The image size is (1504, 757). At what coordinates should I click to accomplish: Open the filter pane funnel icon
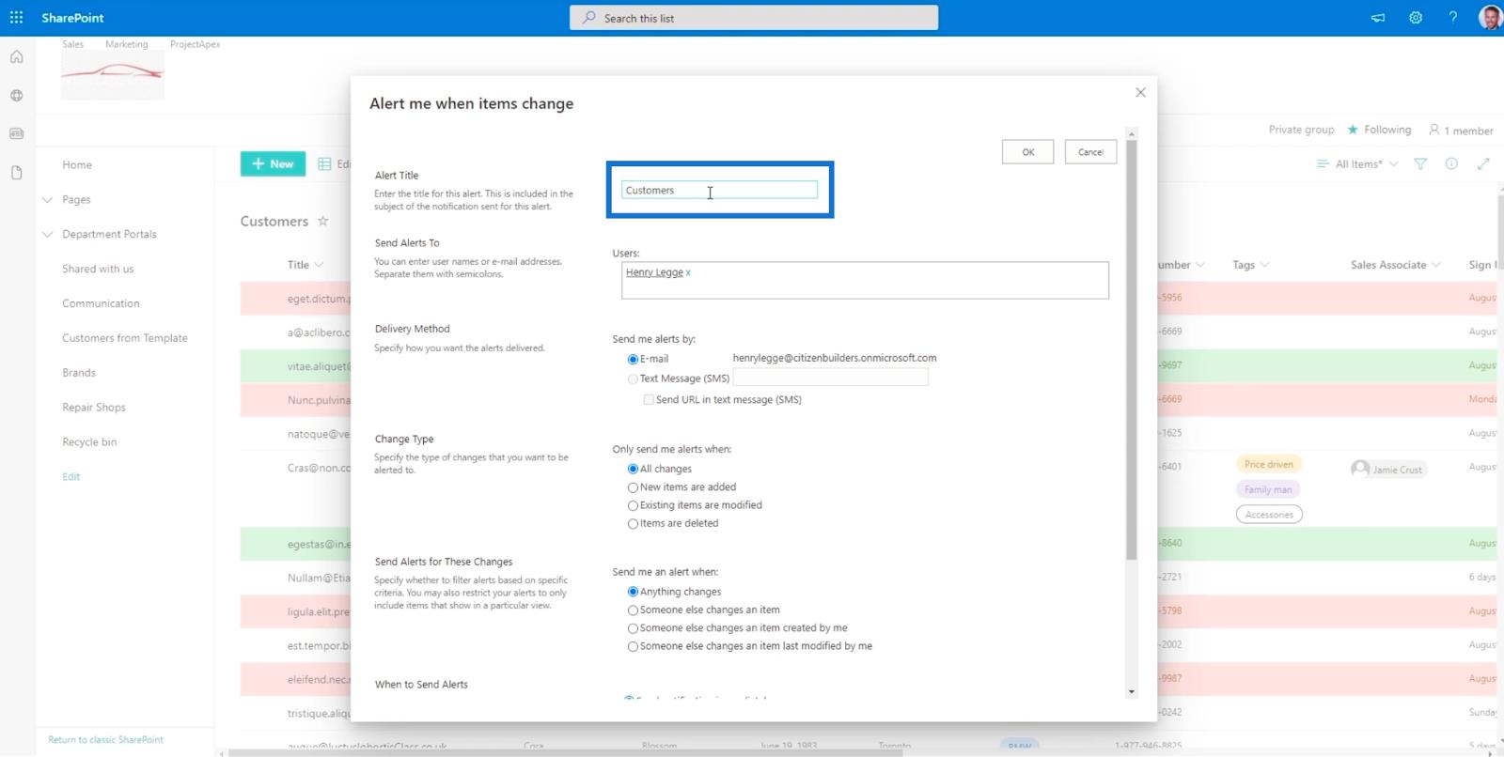pos(1420,163)
